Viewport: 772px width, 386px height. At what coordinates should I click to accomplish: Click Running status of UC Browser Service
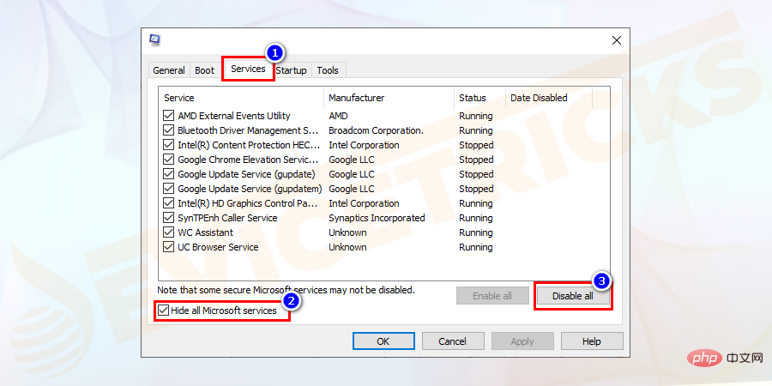pos(475,247)
